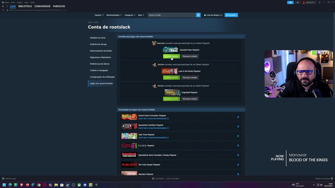Click the Buscar na loja search field
The height and width of the screenshot is (188, 335).
172,15
